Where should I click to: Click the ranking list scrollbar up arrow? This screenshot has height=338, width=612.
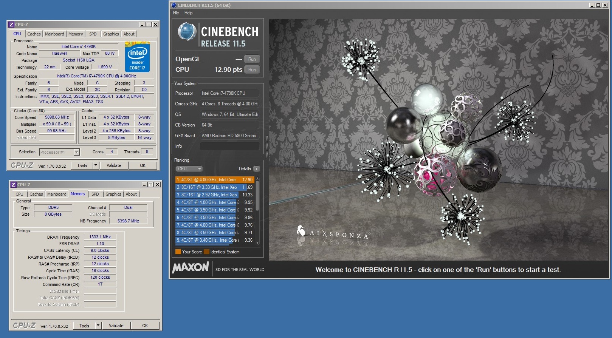[258, 178]
